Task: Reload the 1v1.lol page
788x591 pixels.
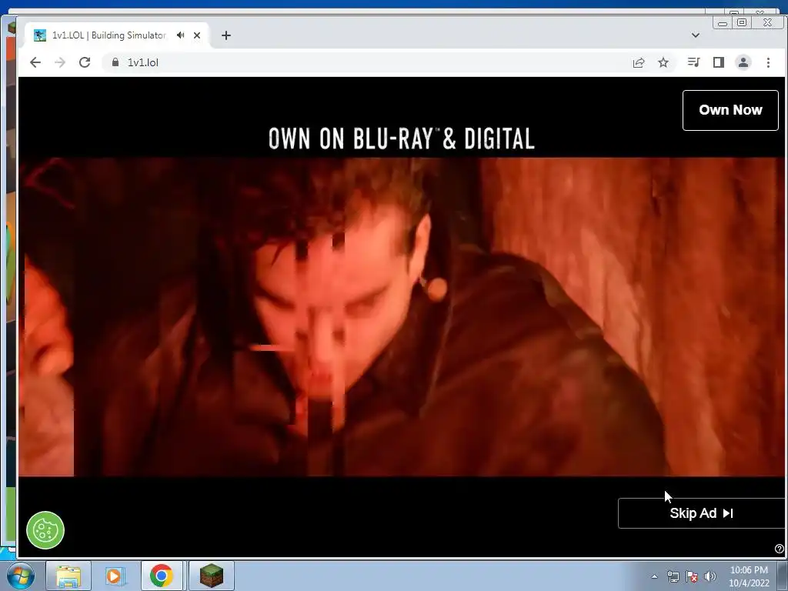Action: (x=85, y=62)
